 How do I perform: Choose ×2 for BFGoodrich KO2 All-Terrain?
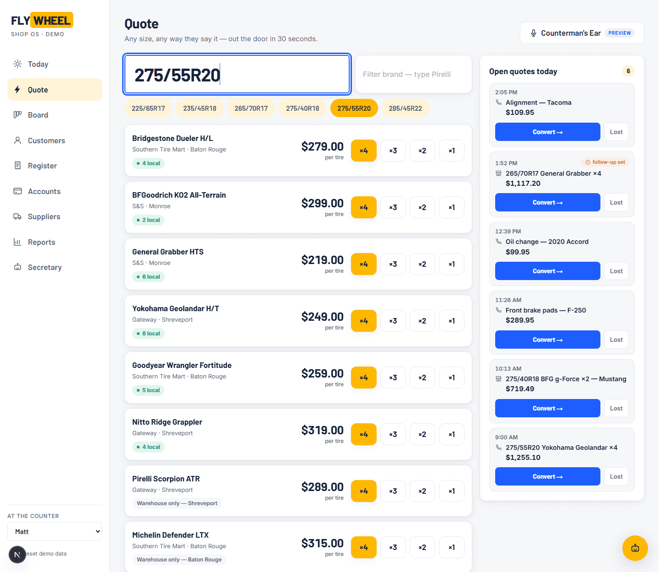pos(422,207)
